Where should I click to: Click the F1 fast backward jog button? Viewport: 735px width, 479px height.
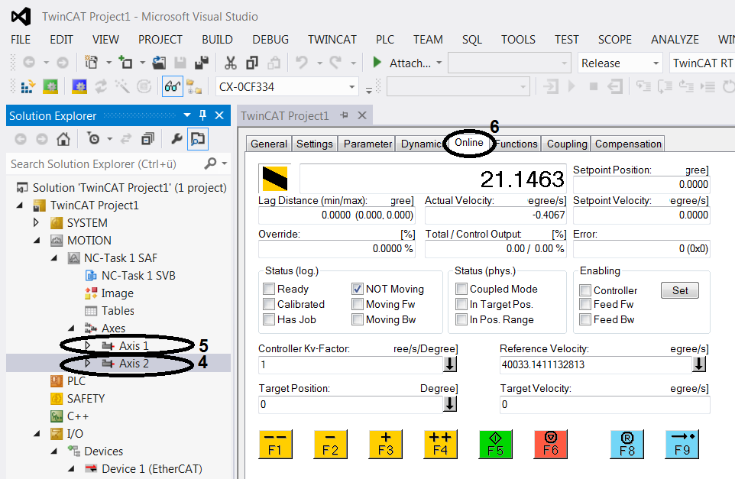click(x=276, y=444)
